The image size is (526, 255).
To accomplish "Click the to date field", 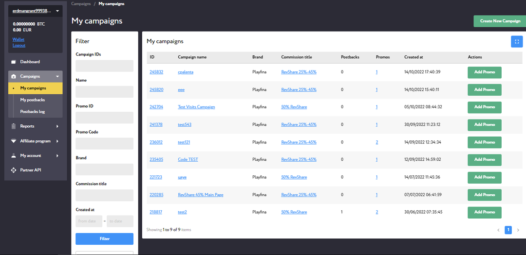I will click(x=120, y=221).
